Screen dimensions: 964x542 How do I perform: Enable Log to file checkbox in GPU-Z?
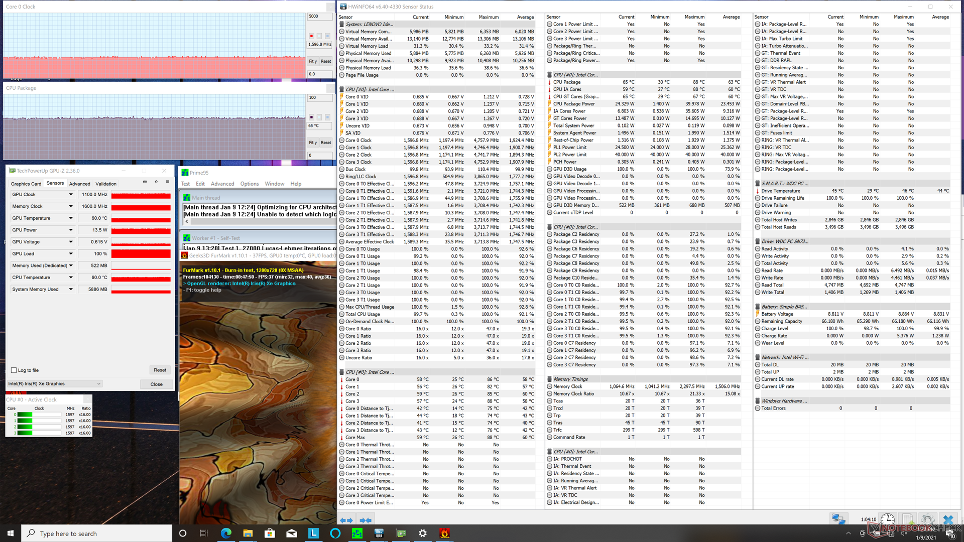(14, 370)
